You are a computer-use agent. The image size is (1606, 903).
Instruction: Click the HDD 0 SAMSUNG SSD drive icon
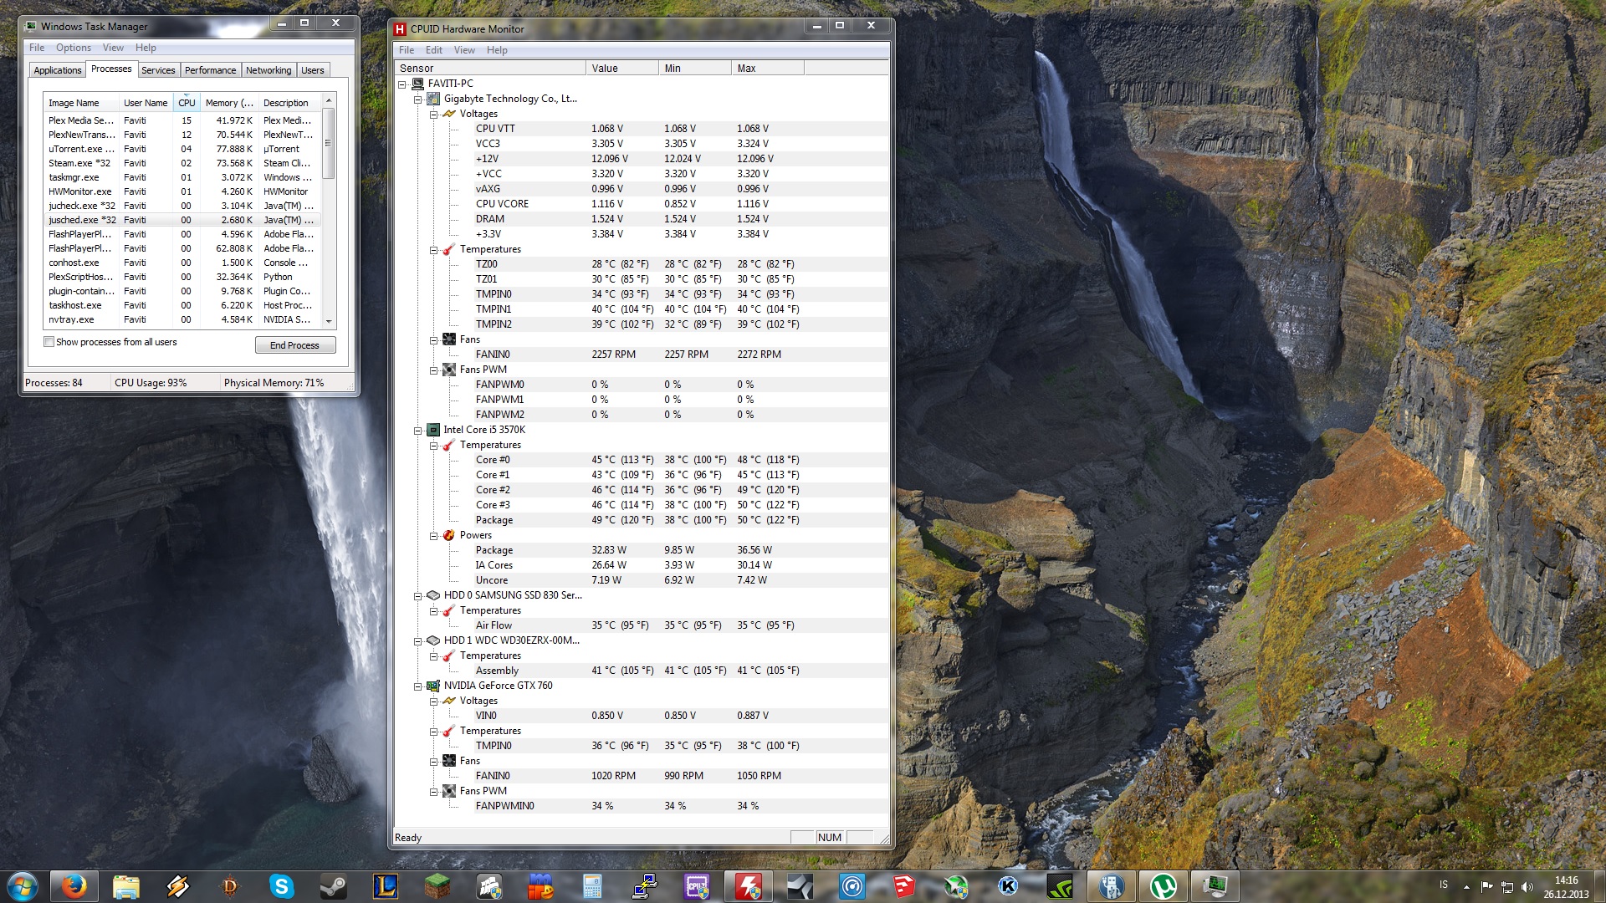(x=432, y=595)
